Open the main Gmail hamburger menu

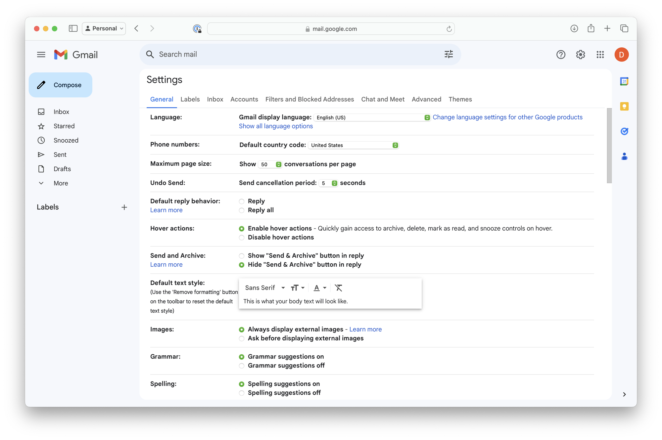[x=41, y=55]
